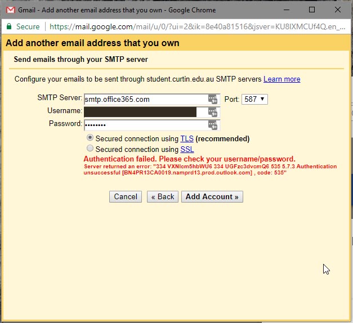Click the Secure site info label
Image resolution: width=353 pixels, height=323 pixels.
pyautogui.click(x=28, y=26)
